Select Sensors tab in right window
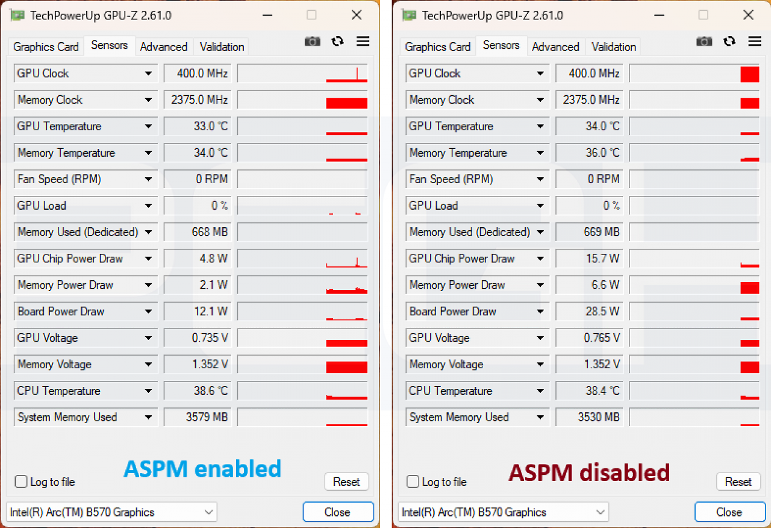This screenshot has height=528, width=771. (501, 46)
